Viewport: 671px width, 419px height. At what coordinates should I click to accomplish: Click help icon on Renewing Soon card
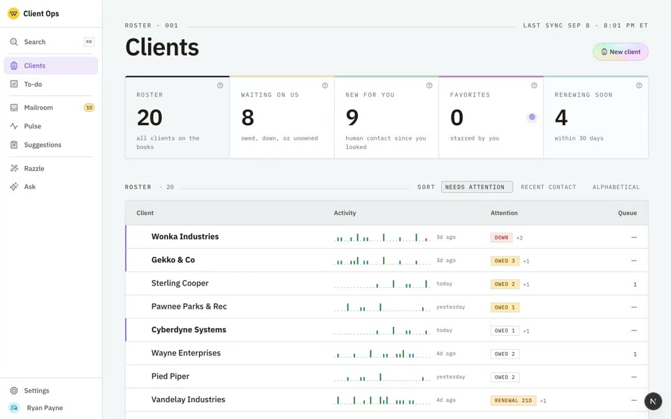pyautogui.click(x=639, y=85)
